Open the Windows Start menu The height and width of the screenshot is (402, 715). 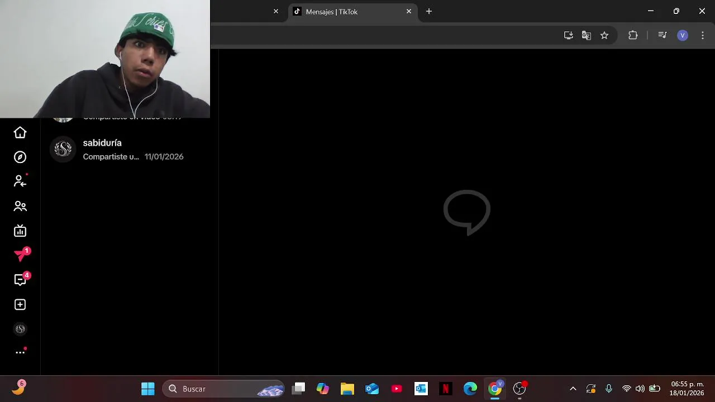tap(148, 389)
